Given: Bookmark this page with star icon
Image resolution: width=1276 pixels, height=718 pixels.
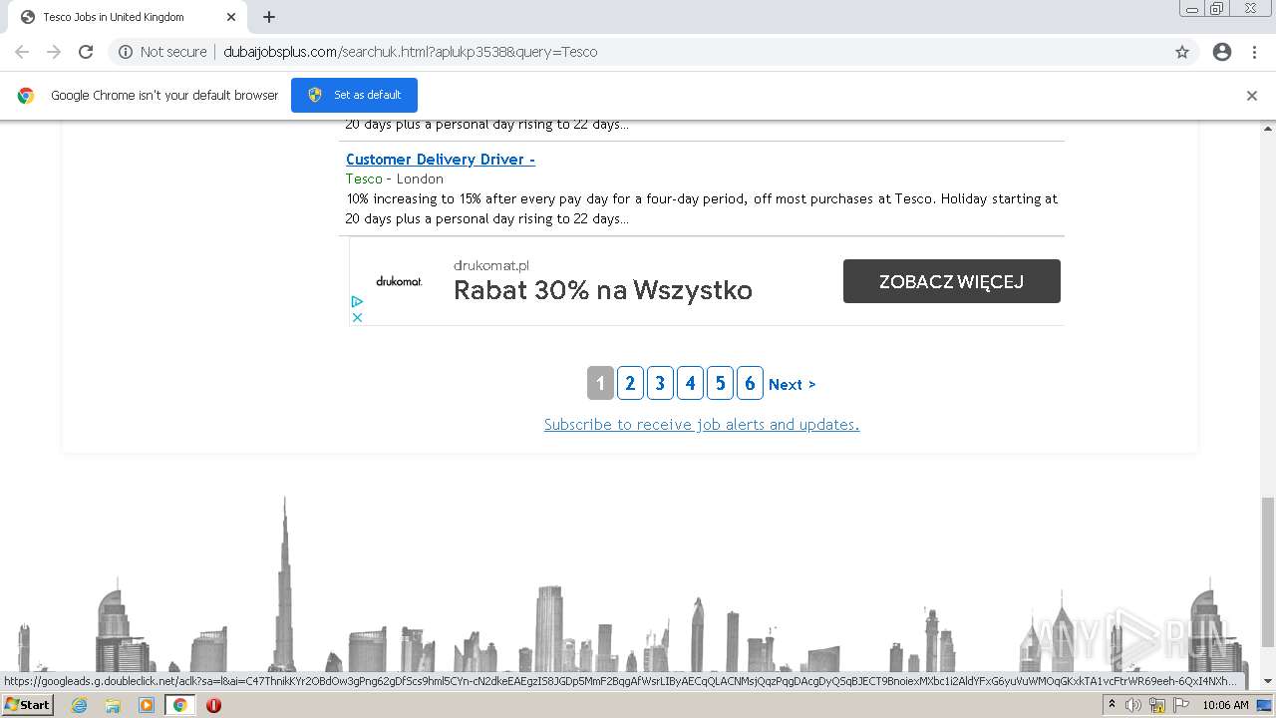Looking at the screenshot, I should (1182, 52).
